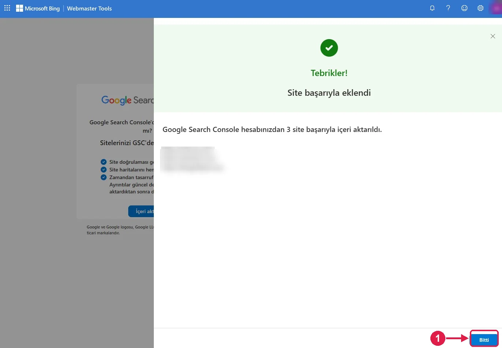Click the blue Bitti button
Image resolution: width=502 pixels, height=348 pixels.
[484, 340]
